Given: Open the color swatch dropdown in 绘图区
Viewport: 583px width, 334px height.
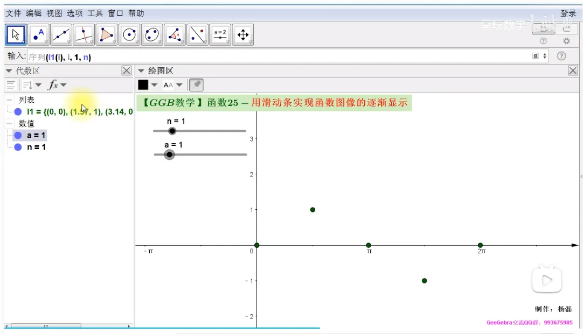Looking at the screenshot, I should pos(148,85).
